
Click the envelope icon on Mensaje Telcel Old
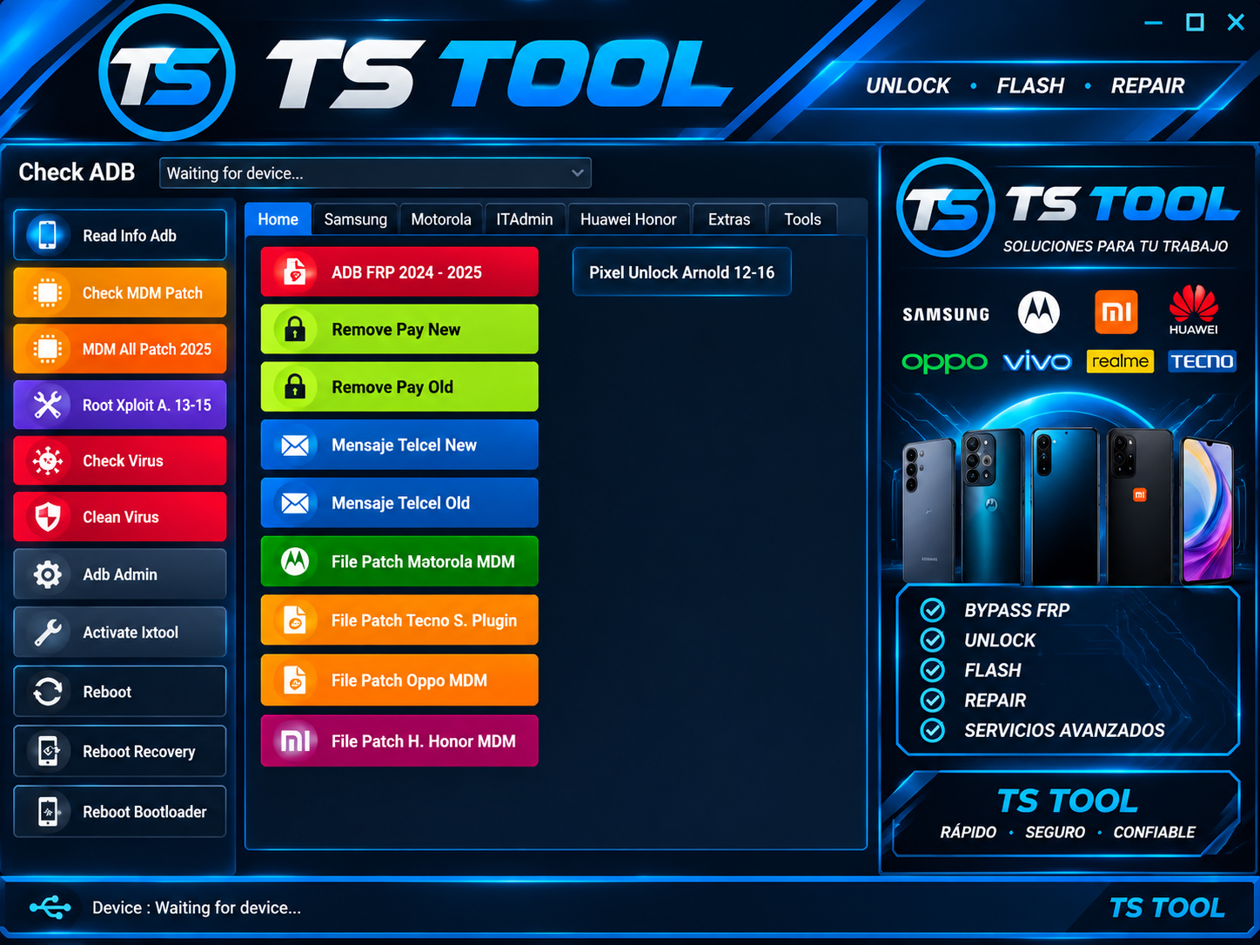click(295, 503)
